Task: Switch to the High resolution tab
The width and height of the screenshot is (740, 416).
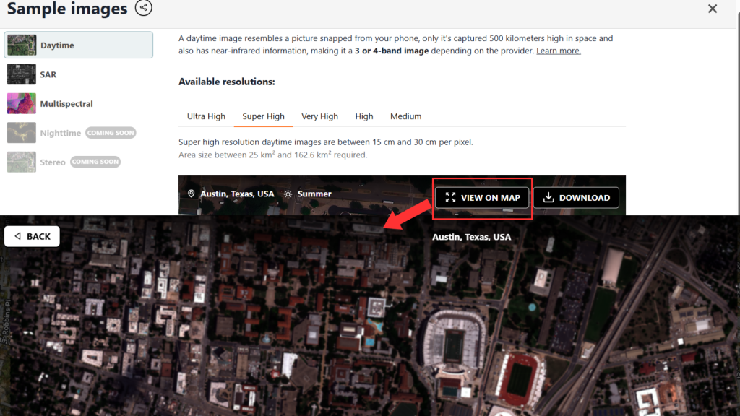Action: (x=364, y=116)
